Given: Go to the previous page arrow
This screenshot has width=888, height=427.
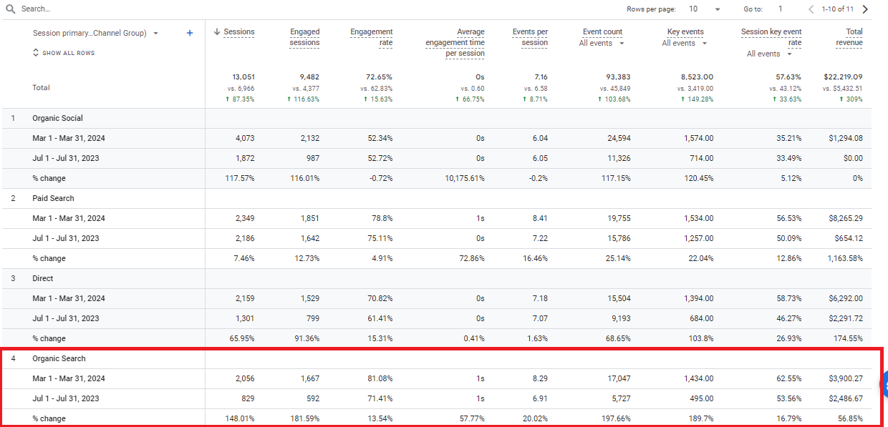Looking at the screenshot, I should coord(811,9).
